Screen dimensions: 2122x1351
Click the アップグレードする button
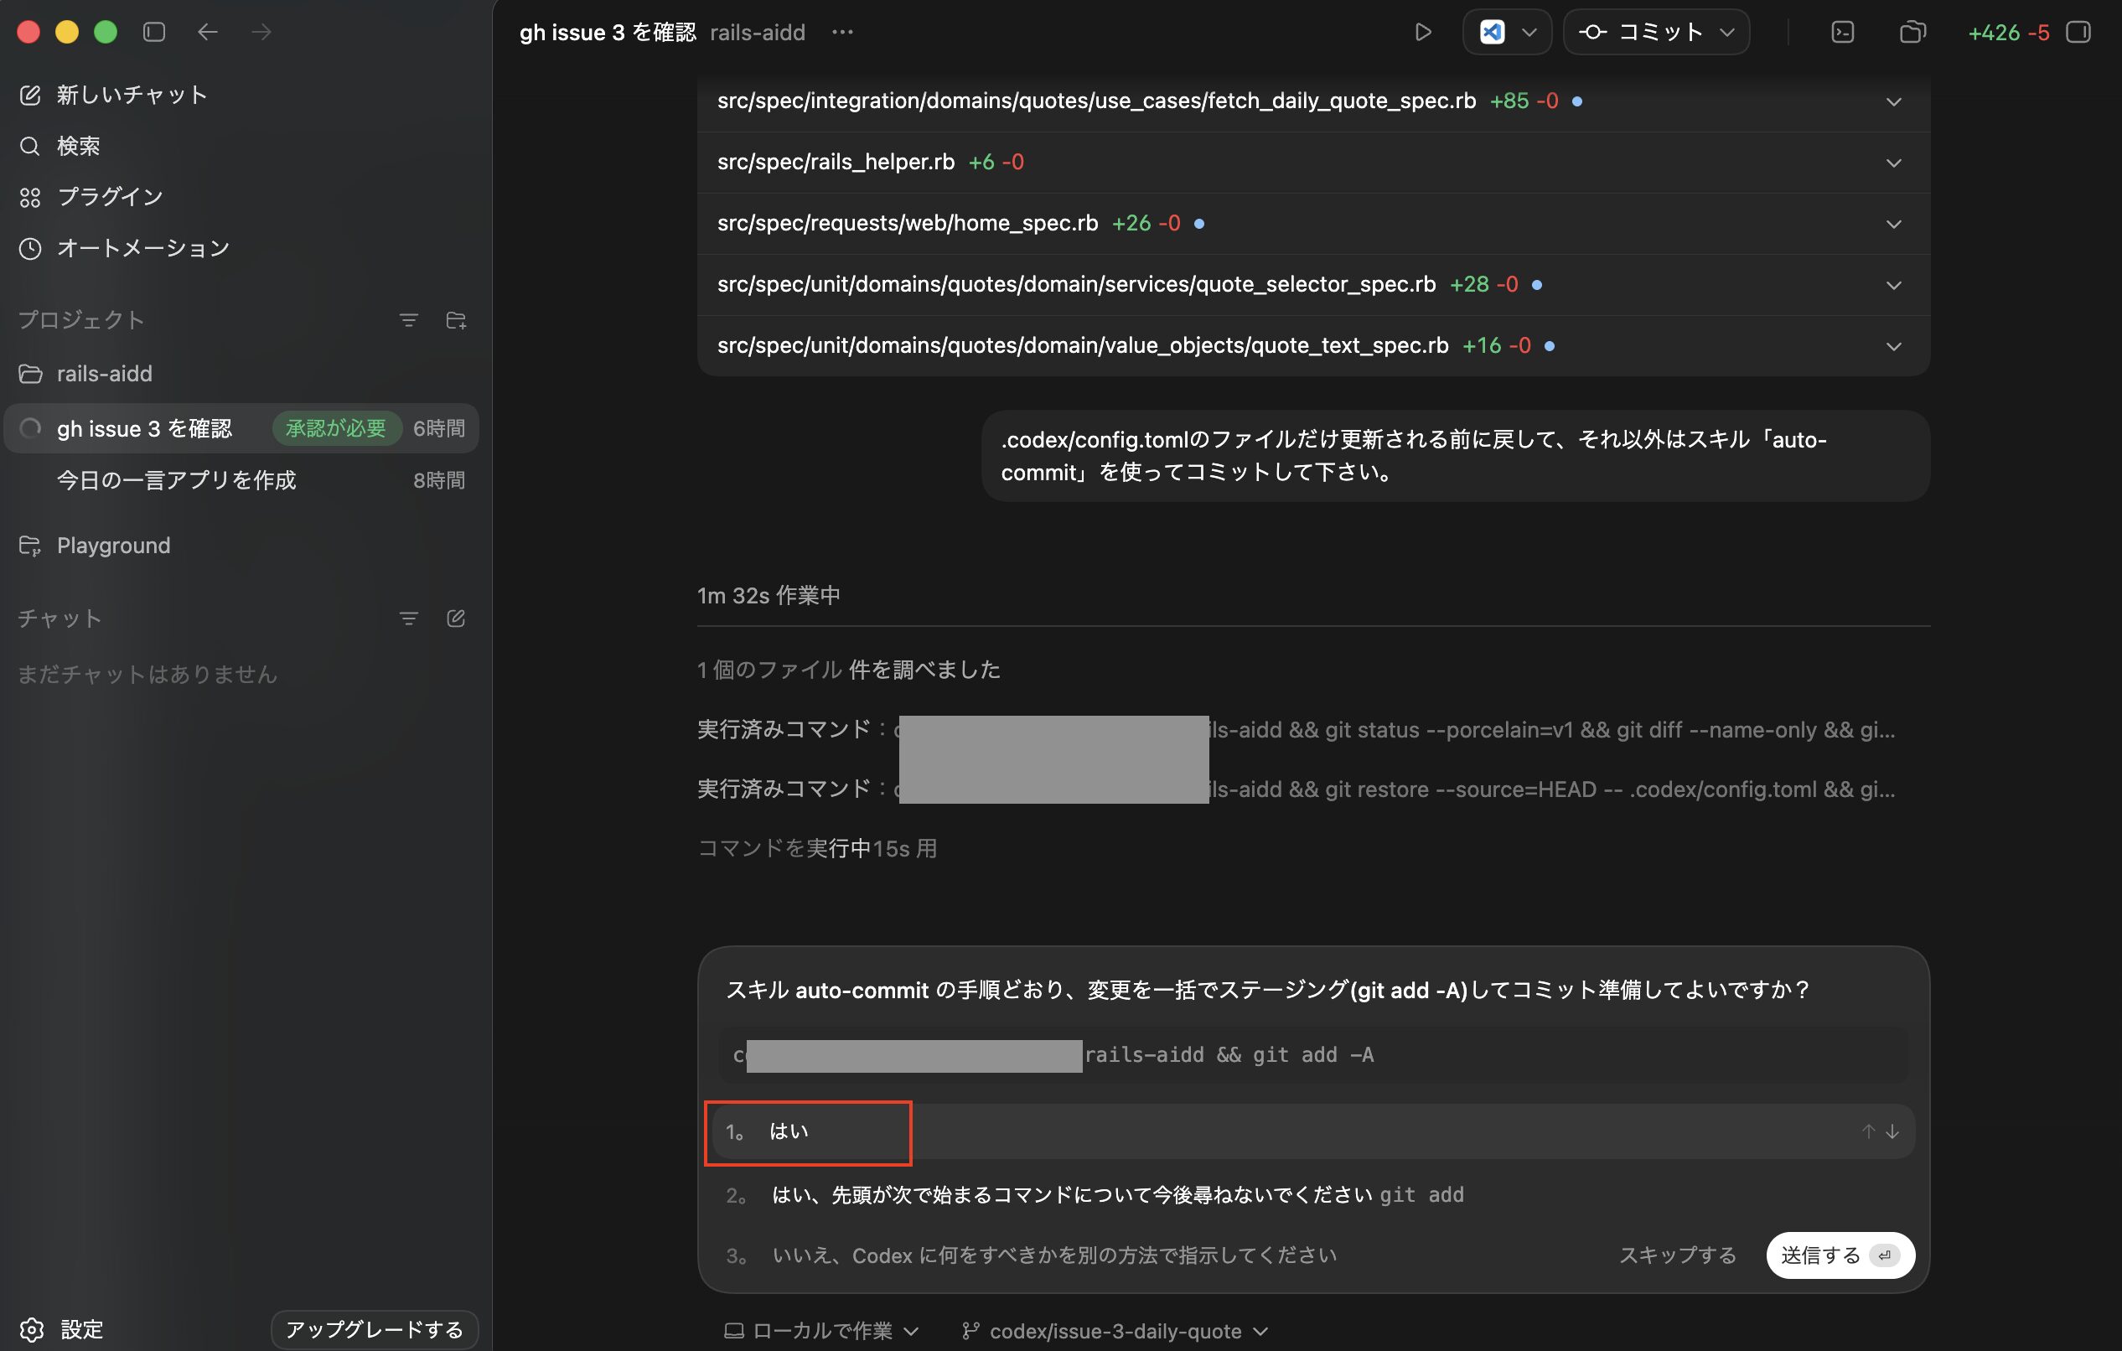[375, 1329]
